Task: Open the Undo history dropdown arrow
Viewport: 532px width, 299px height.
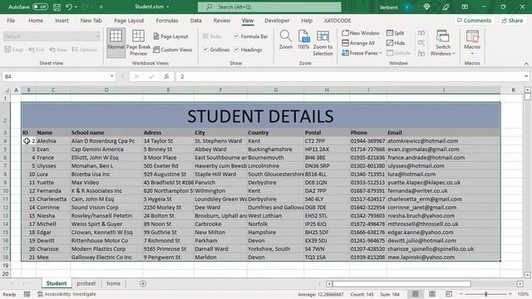Action: (76, 7)
